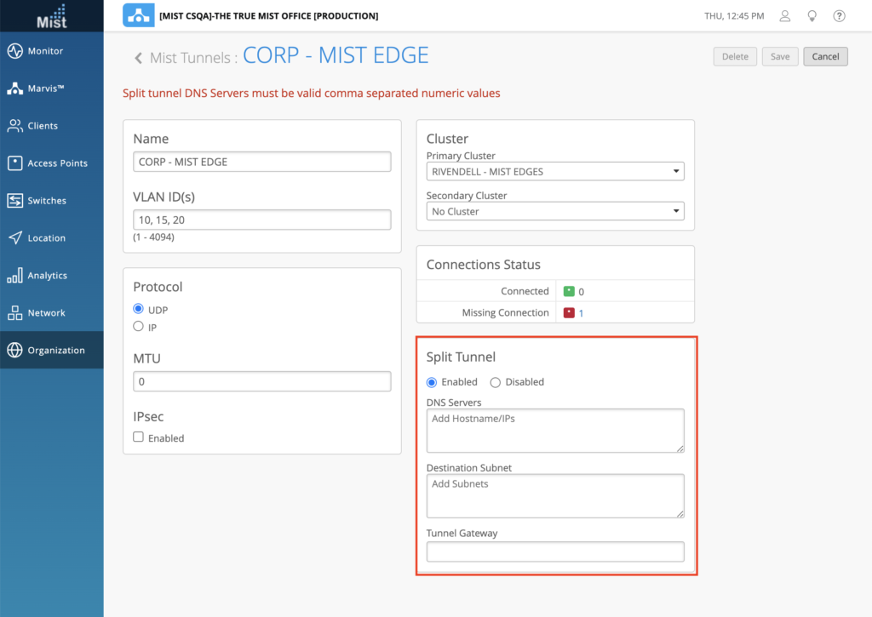Image resolution: width=872 pixels, height=617 pixels.
Task: Enable the IPsec checkbox
Action: click(x=139, y=437)
